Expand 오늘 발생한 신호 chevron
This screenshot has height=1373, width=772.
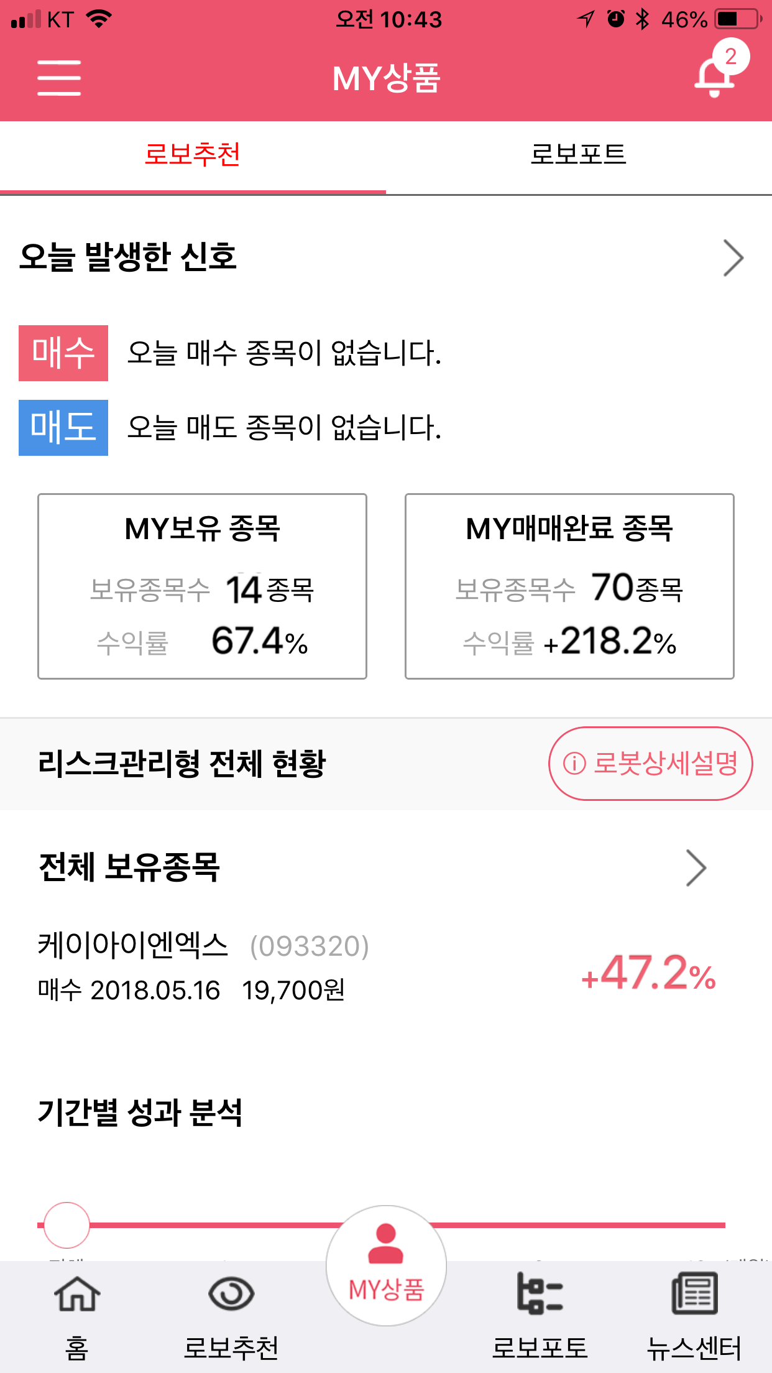733,258
